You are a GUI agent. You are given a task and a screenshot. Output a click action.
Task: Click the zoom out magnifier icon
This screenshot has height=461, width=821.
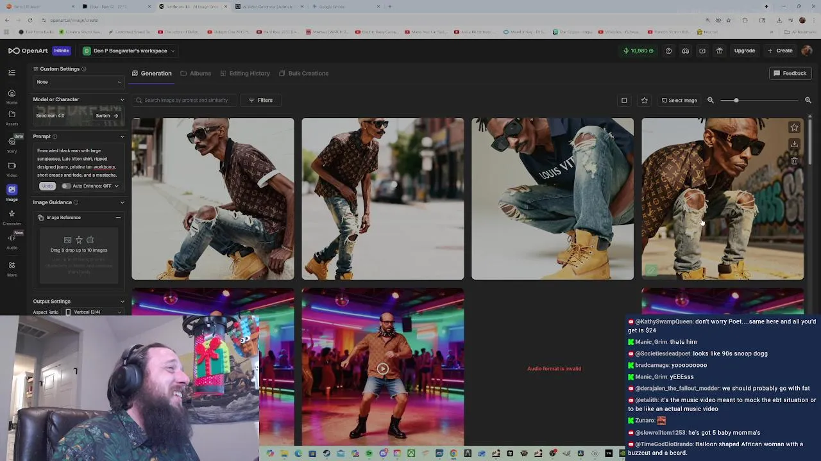(x=711, y=101)
